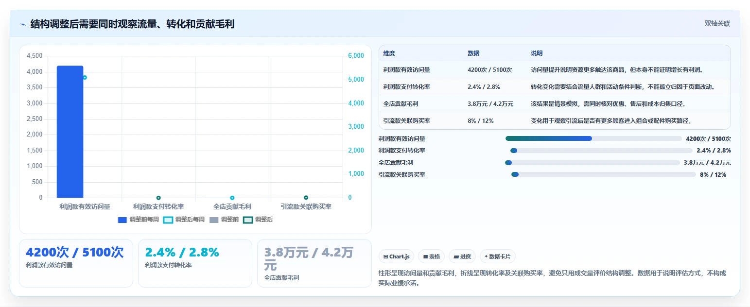The width and height of the screenshot is (750, 307).
Task: Click the x-axis label 利润款支付转化率
Action: [x=158, y=207]
